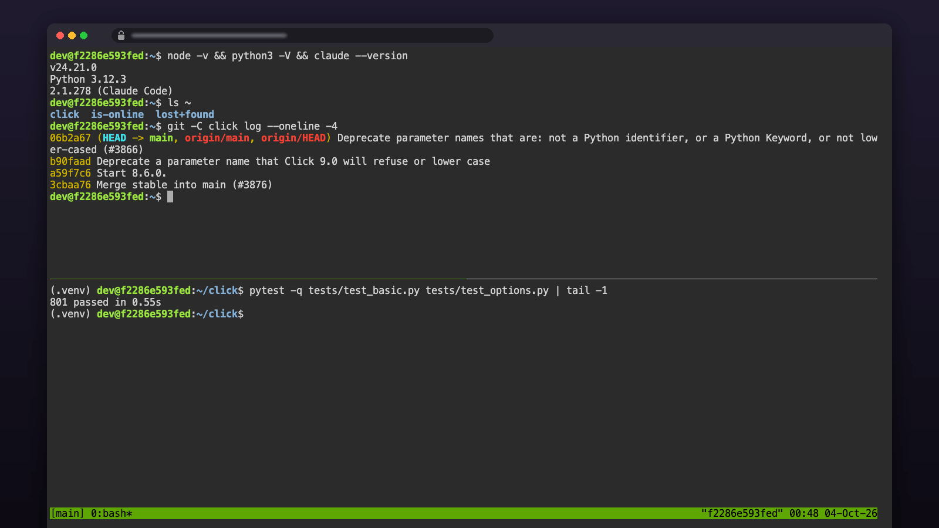Click the red "origin/main" ref label
Image resolution: width=939 pixels, height=528 pixels.
point(217,138)
